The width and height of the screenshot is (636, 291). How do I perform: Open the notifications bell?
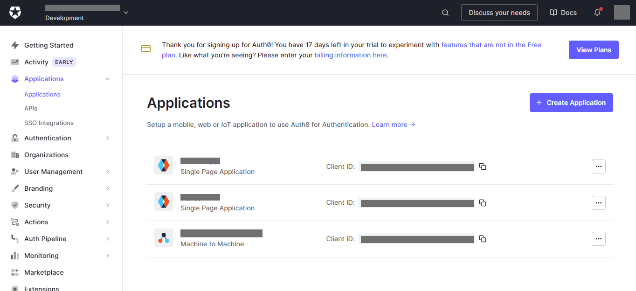tap(597, 13)
